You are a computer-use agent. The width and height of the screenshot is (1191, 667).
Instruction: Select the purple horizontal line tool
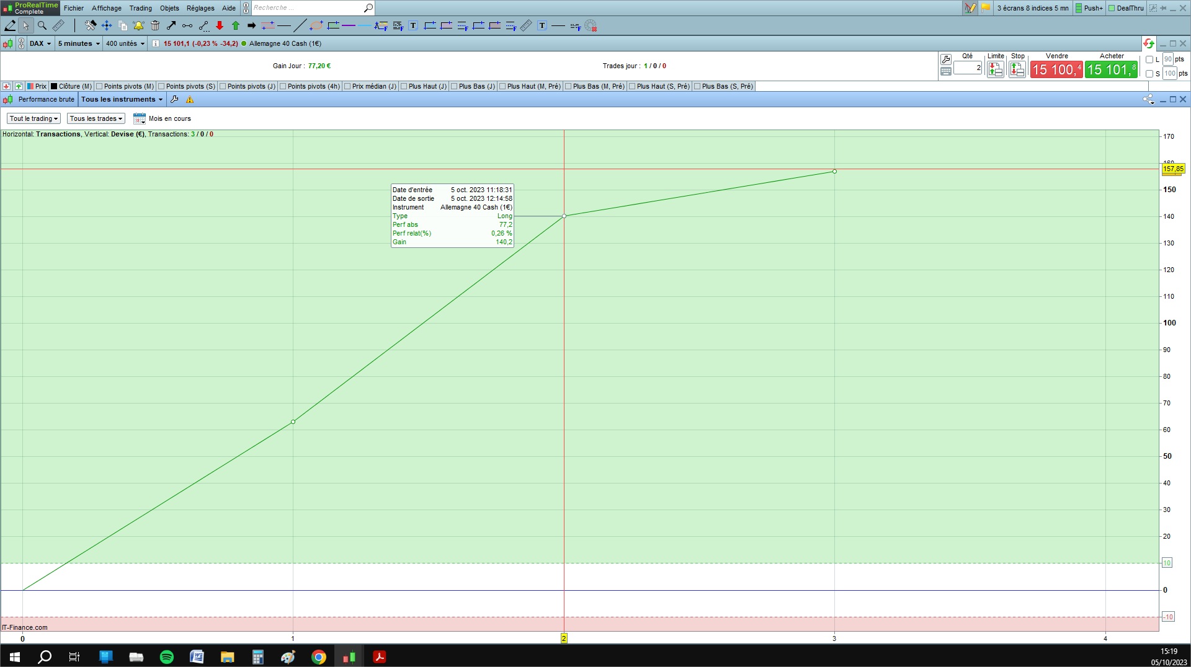coord(349,25)
